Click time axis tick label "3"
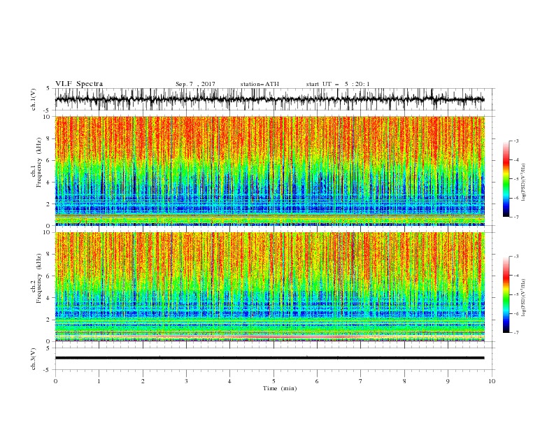The image size is (554, 428). click(186, 381)
